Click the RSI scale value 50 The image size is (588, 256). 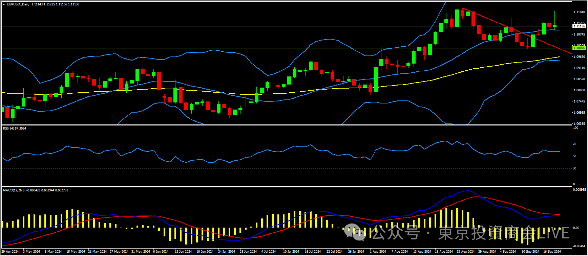tap(574, 156)
